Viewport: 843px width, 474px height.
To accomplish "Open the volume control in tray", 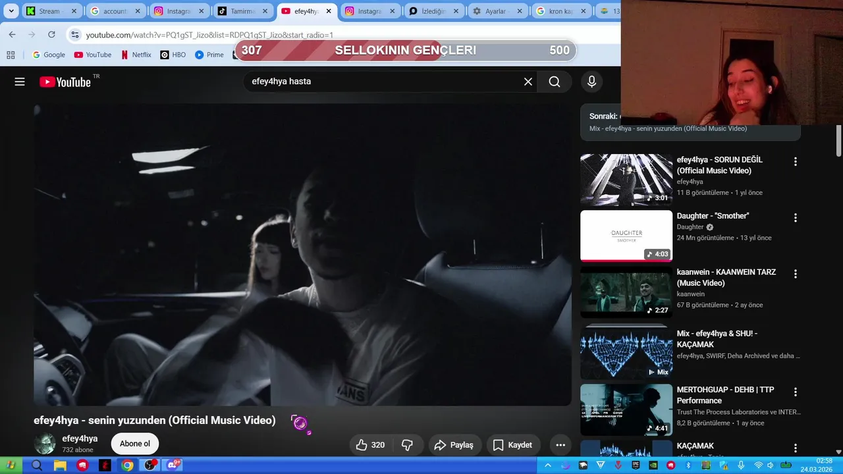I will tap(770, 465).
